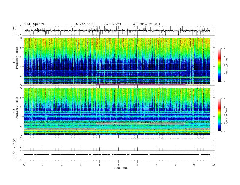
Task: Click the ch.2 frequency spectrogram panel
Action: tap(117, 112)
